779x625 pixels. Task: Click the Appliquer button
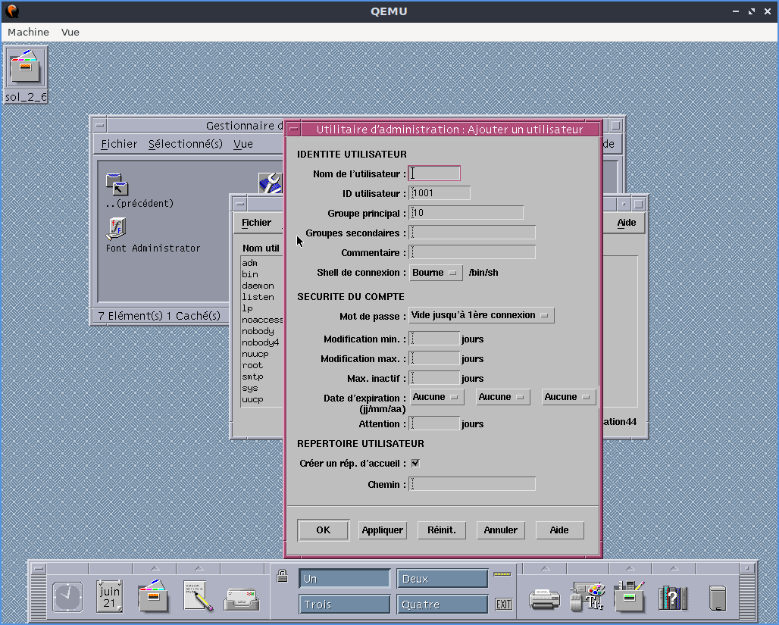[383, 530]
